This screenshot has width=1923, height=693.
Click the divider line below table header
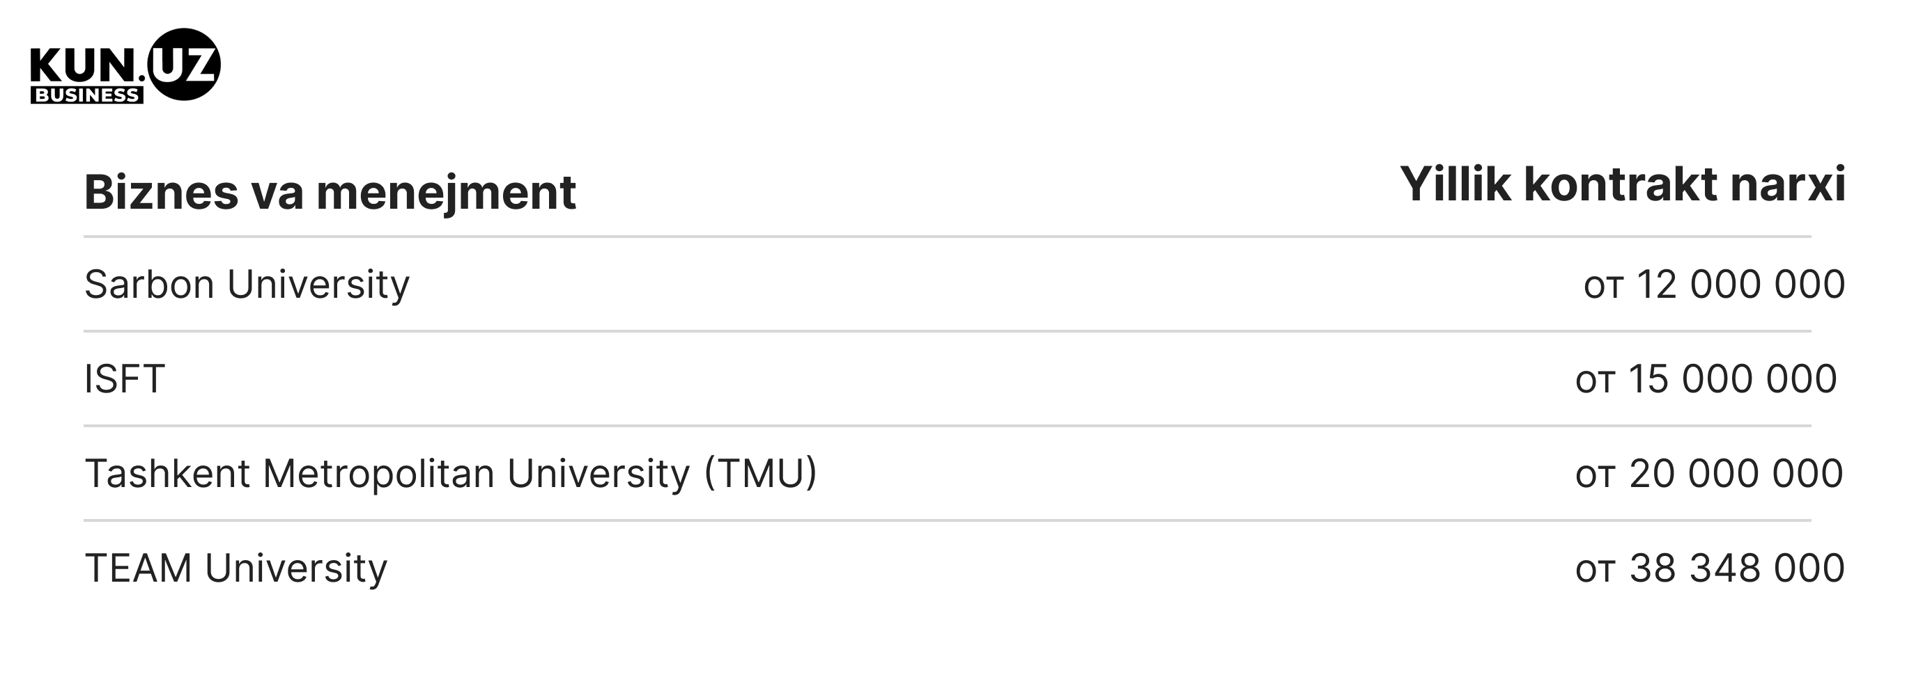coord(948,237)
